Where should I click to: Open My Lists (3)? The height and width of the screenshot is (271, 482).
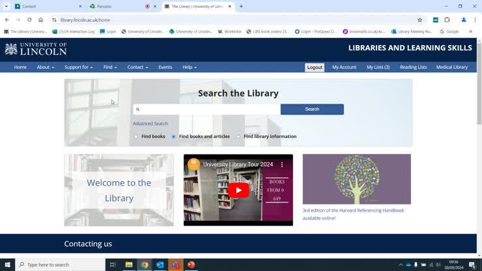[x=378, y=67]
